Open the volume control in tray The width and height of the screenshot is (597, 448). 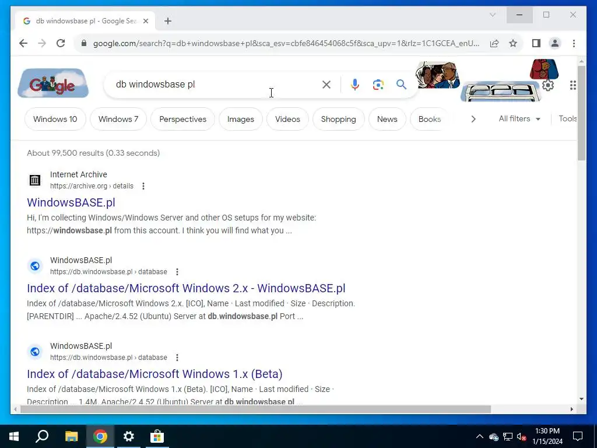point(521,436)
